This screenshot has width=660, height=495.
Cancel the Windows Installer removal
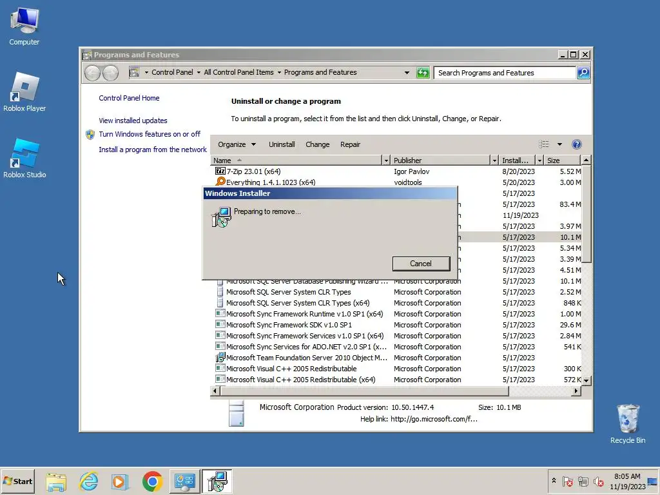(x=421, y=264)
